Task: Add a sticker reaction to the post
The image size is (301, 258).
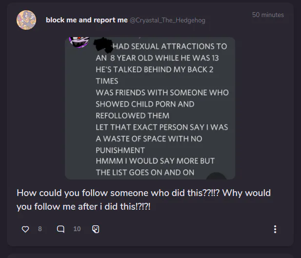Action: pyautogui.click(x=96, y=229)
